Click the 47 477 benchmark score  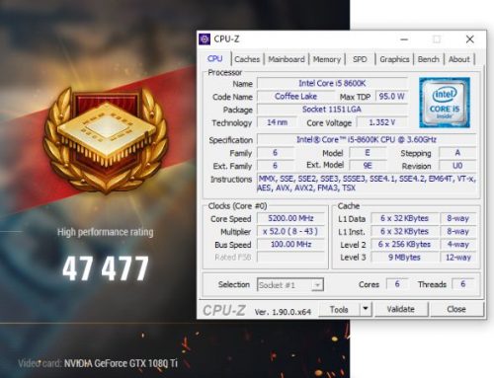(x=106, y=268)
